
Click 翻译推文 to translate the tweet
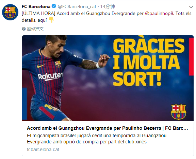[35, 29]
